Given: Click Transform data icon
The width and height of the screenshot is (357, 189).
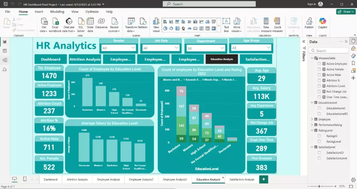Looking at the screenshot, I should [x=131, y=21].
